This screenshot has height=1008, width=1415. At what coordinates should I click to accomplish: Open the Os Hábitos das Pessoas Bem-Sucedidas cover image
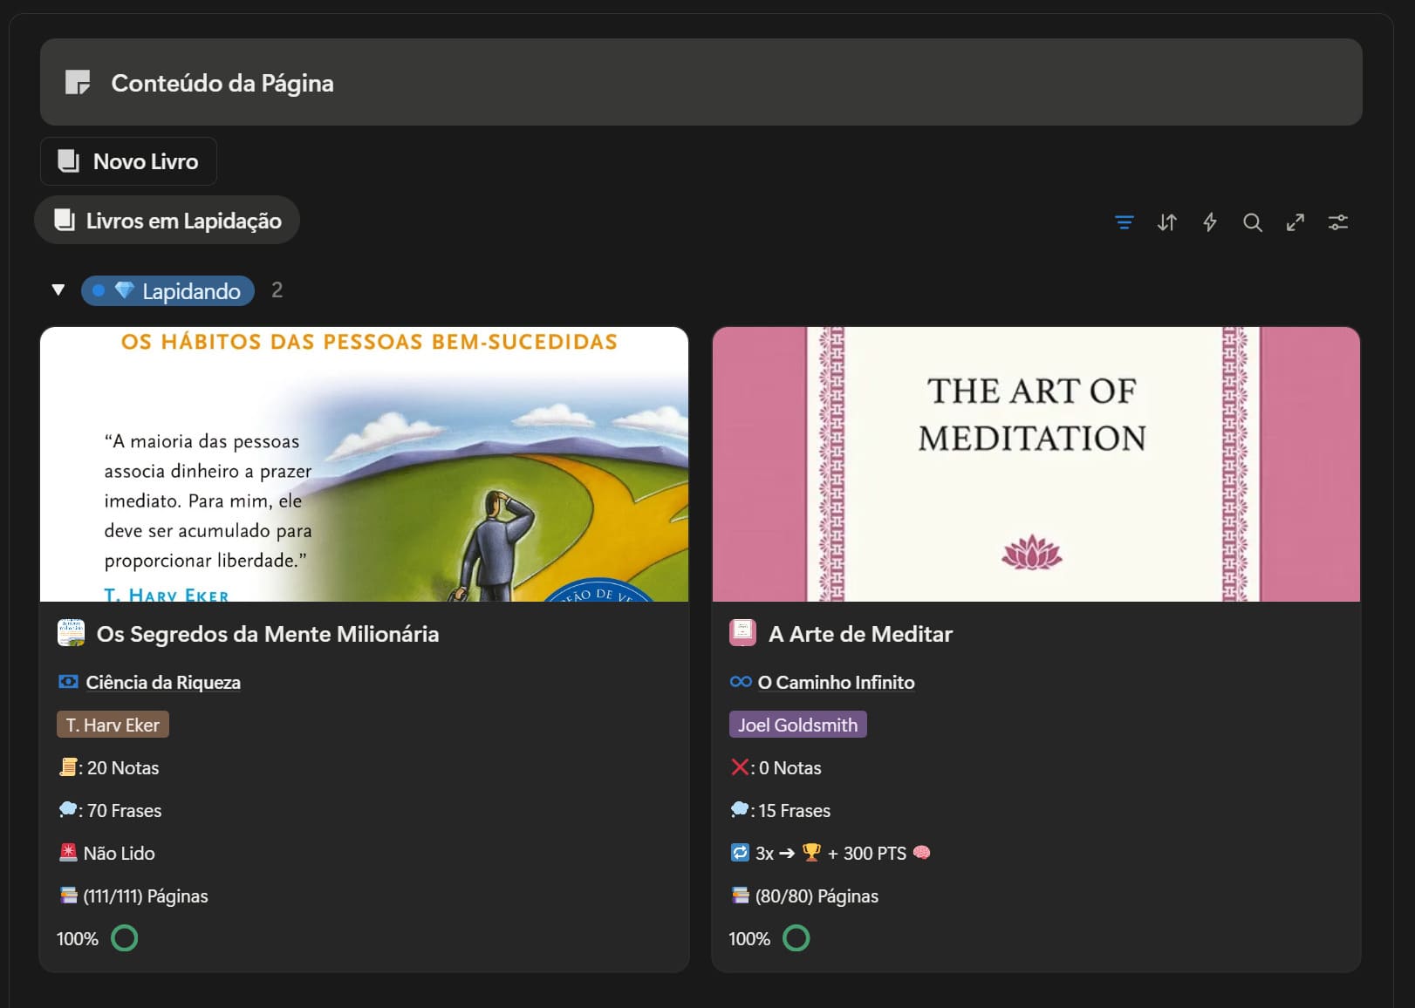pos(364,465)
